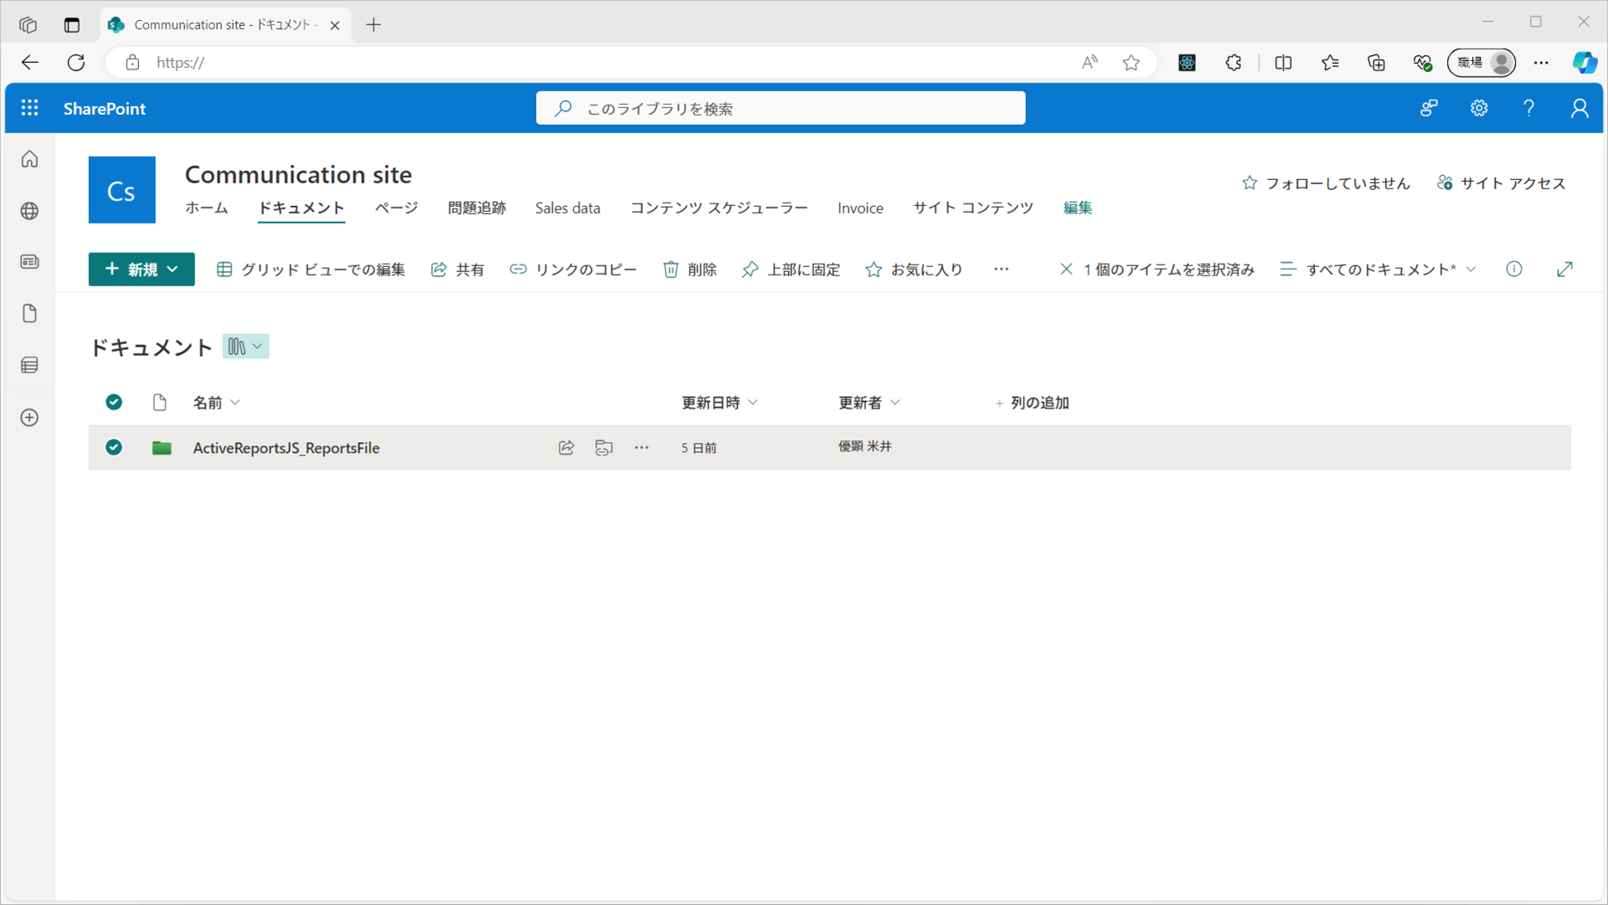This screenshot has height=905, width=1608.
Task: Expand content to full screen arrow icon
Action: pyautogui.click(x=1564, y=269)
